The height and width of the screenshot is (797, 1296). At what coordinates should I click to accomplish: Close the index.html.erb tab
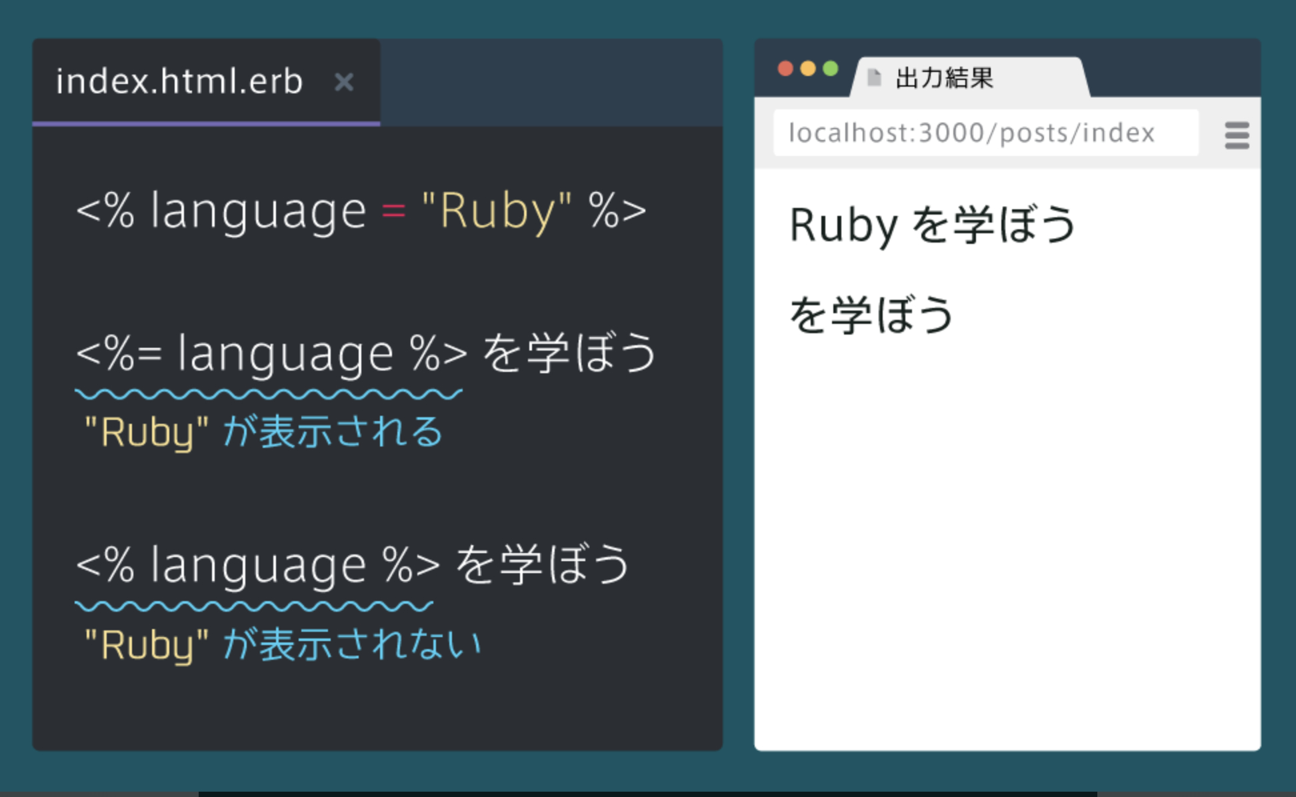344,83
